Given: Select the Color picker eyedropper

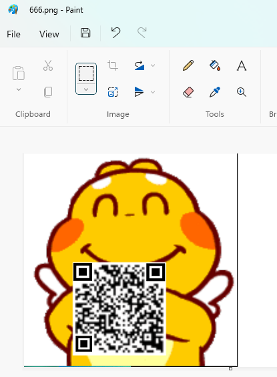Looking at the screenshot, I should [215, 92].
